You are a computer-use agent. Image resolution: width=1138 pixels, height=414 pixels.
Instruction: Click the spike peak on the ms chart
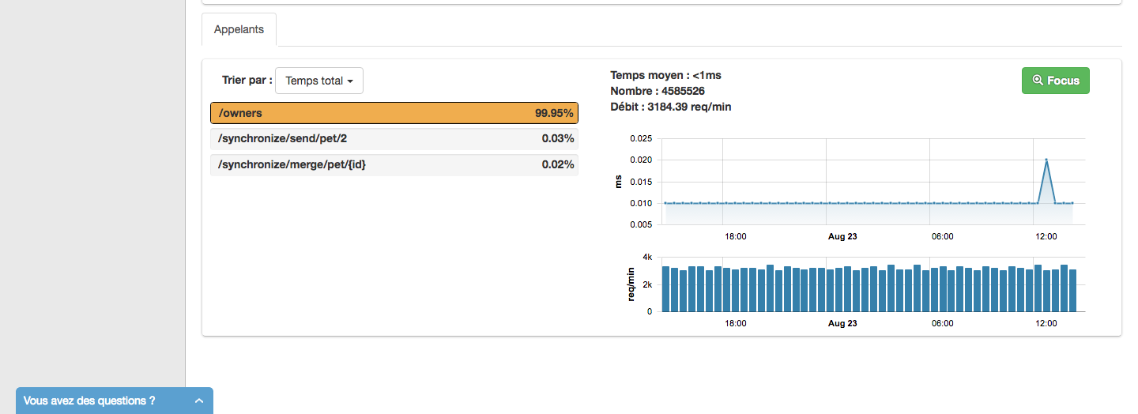[x=1046, y=160]
